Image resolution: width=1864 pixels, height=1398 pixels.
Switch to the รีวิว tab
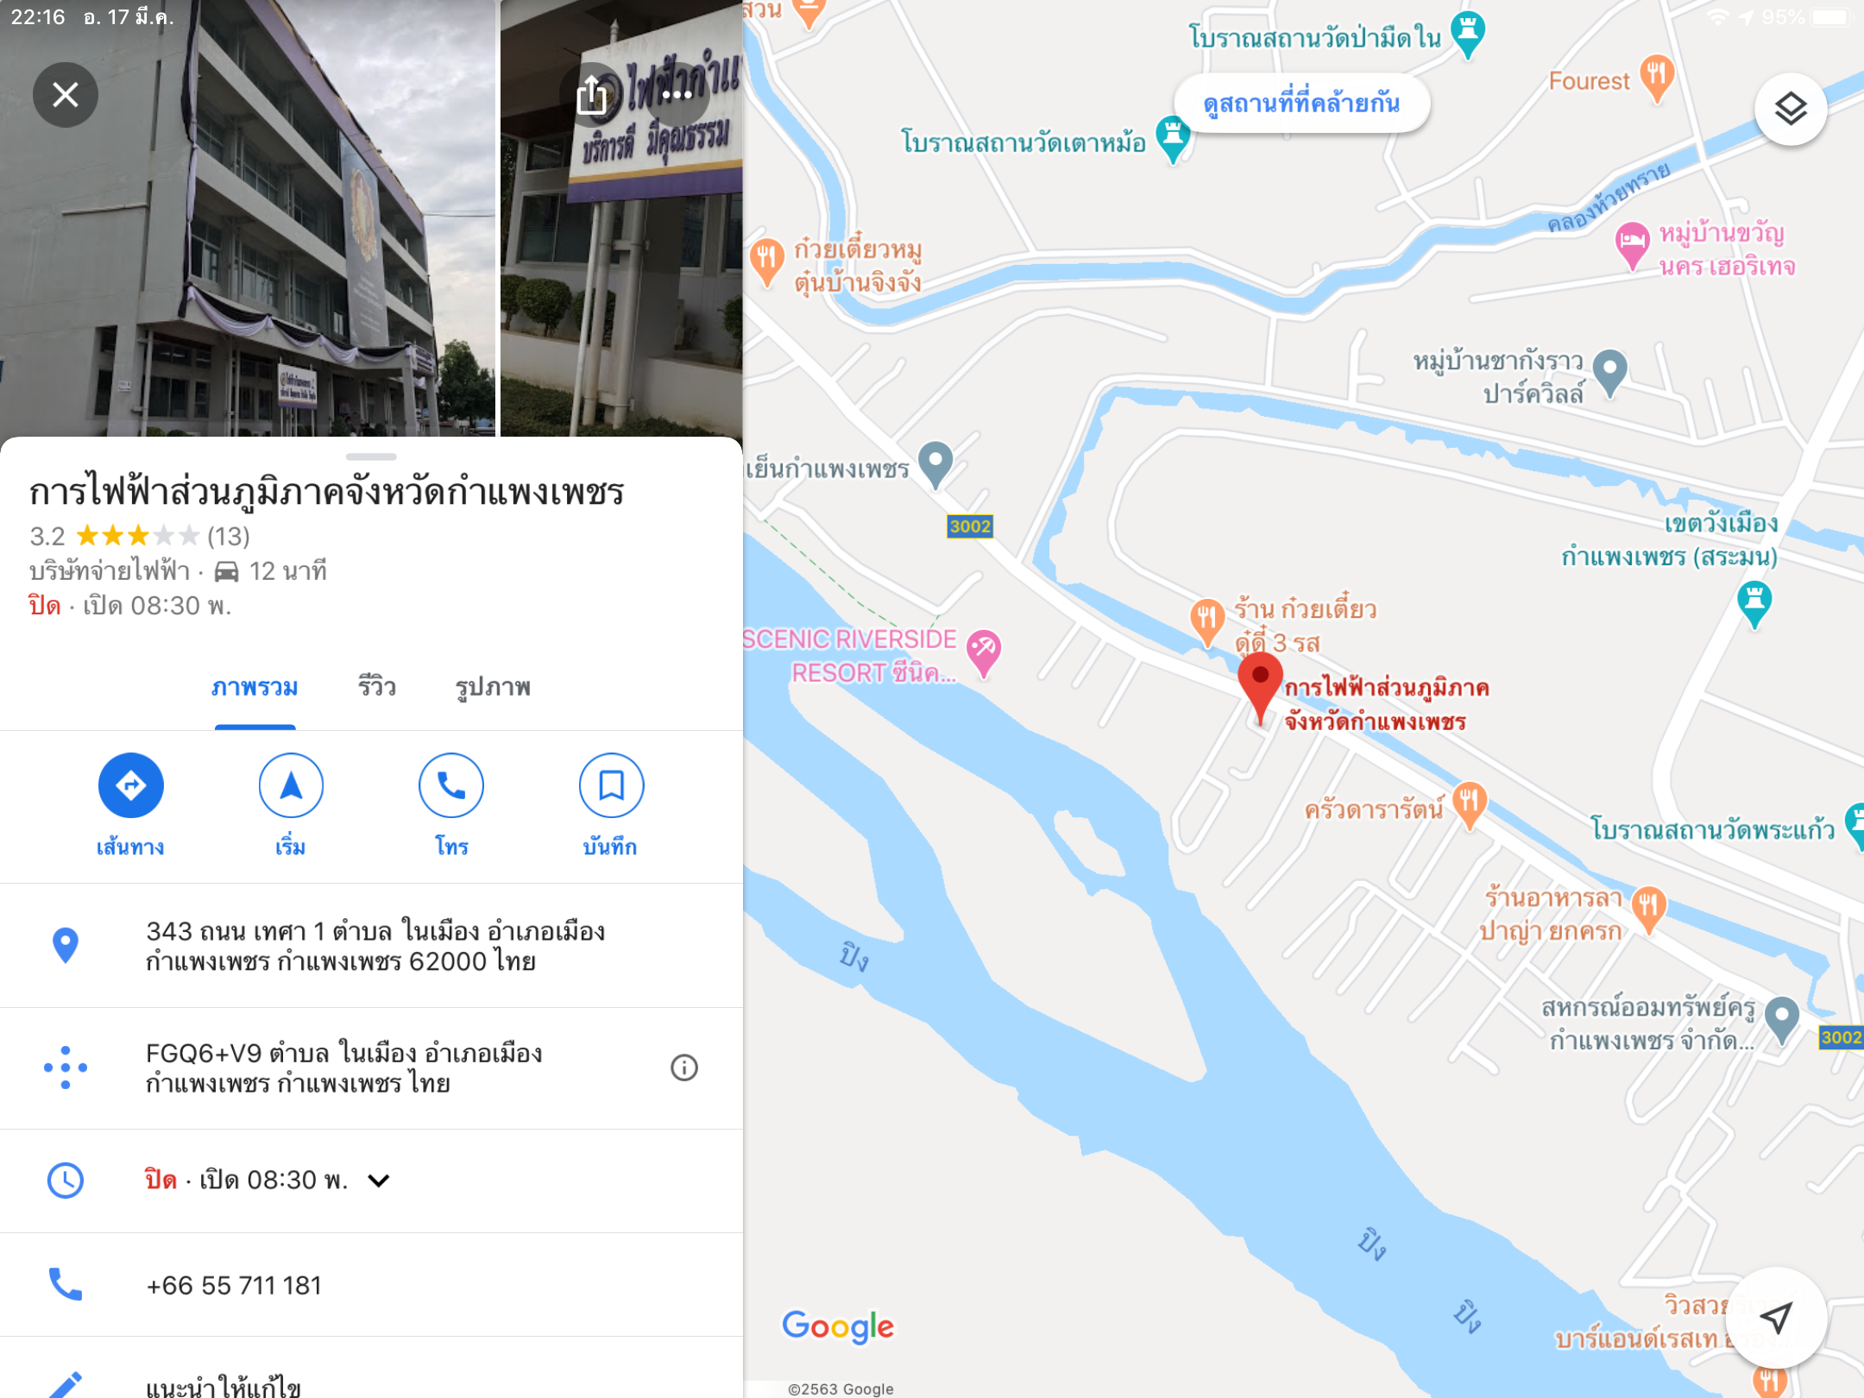[377, 687]
